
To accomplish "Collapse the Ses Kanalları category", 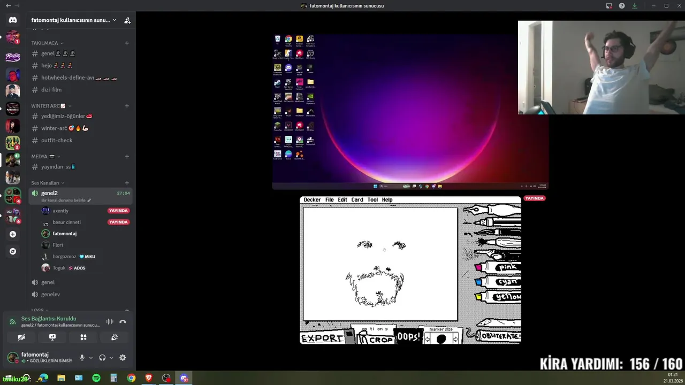I will coord(48,183).
